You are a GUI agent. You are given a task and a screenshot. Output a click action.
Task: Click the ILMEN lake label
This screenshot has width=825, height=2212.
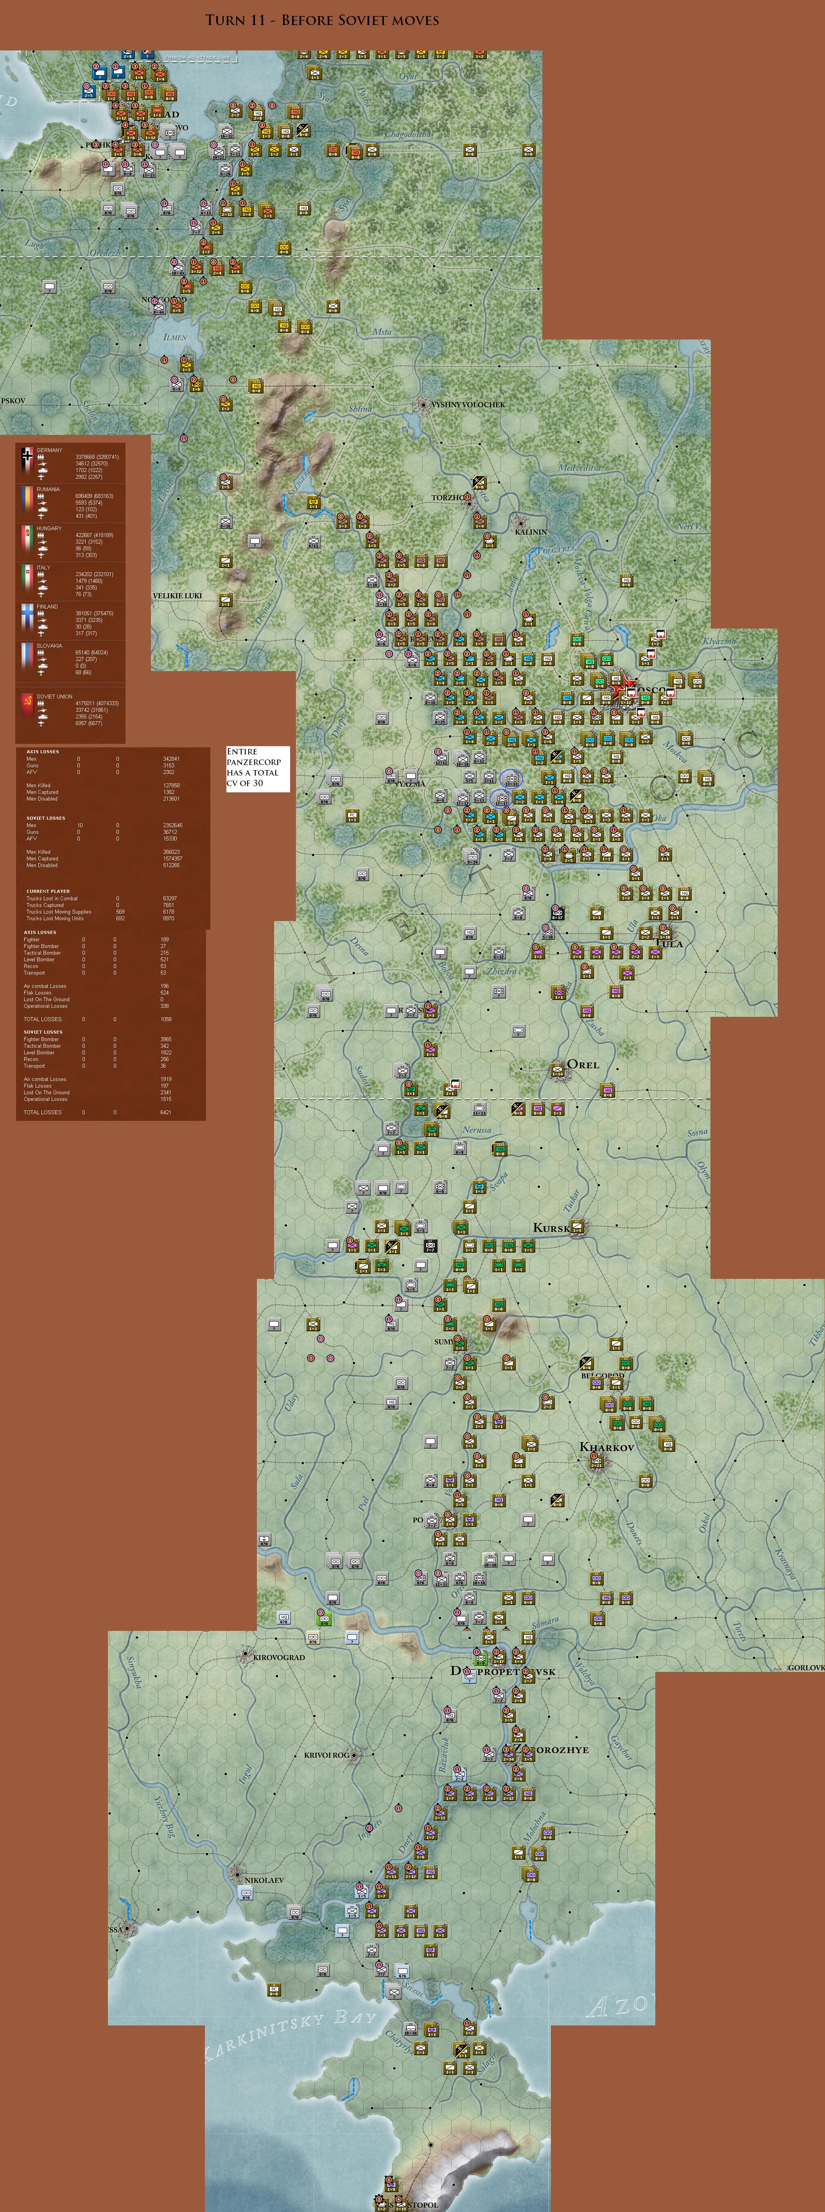coord(175,337)
